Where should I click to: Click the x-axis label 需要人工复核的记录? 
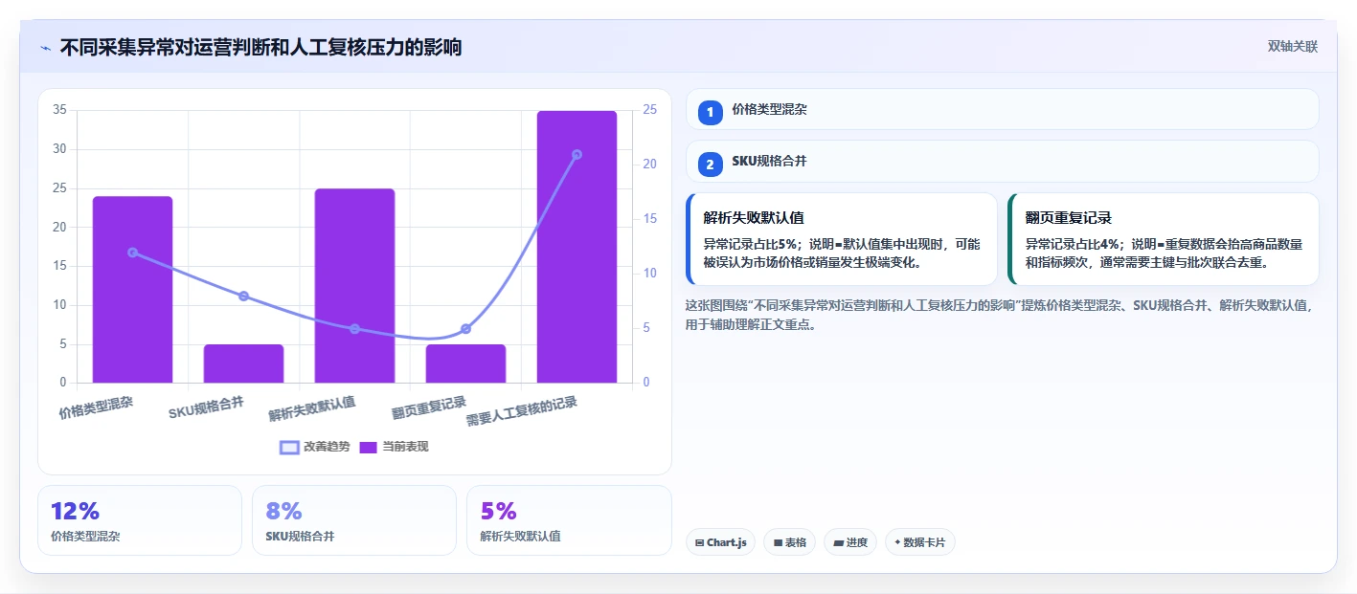(522, 411)
